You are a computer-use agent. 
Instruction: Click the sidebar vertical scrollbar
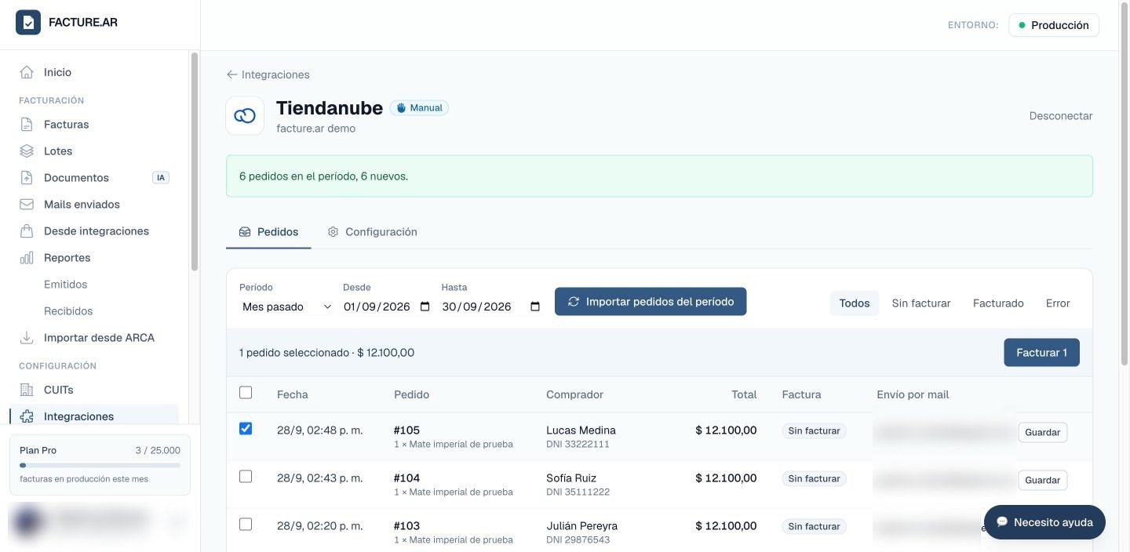(195, 162)
